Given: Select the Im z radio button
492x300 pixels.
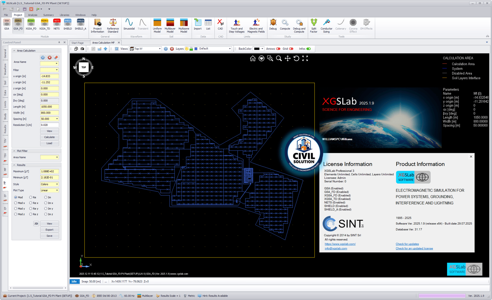Looking at the screenshot, I should (x=46, y=214).
